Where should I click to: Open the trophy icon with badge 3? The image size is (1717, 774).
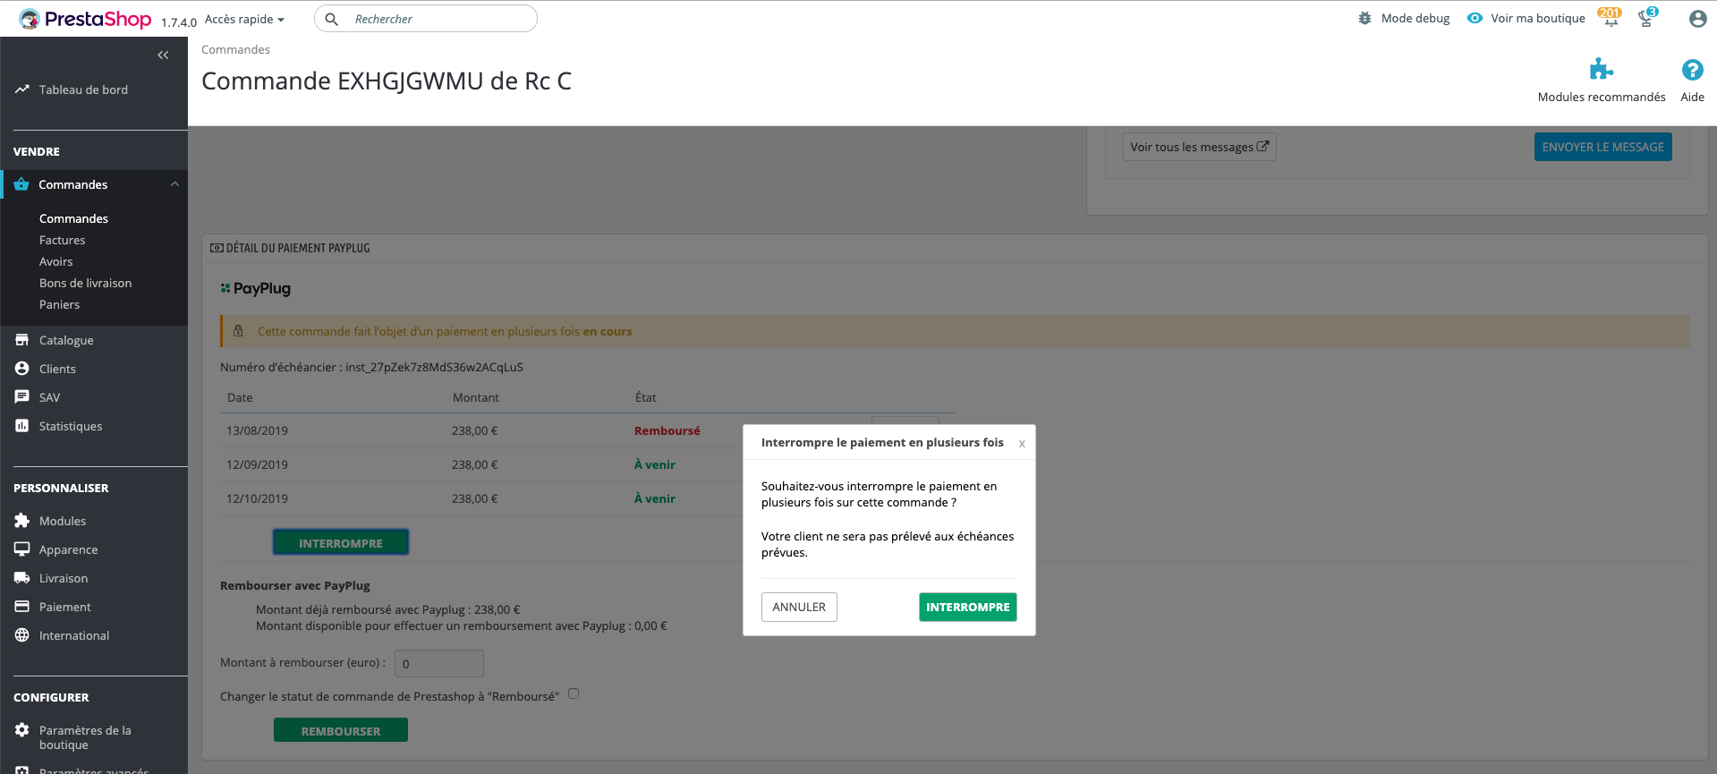click(1647, 17)
